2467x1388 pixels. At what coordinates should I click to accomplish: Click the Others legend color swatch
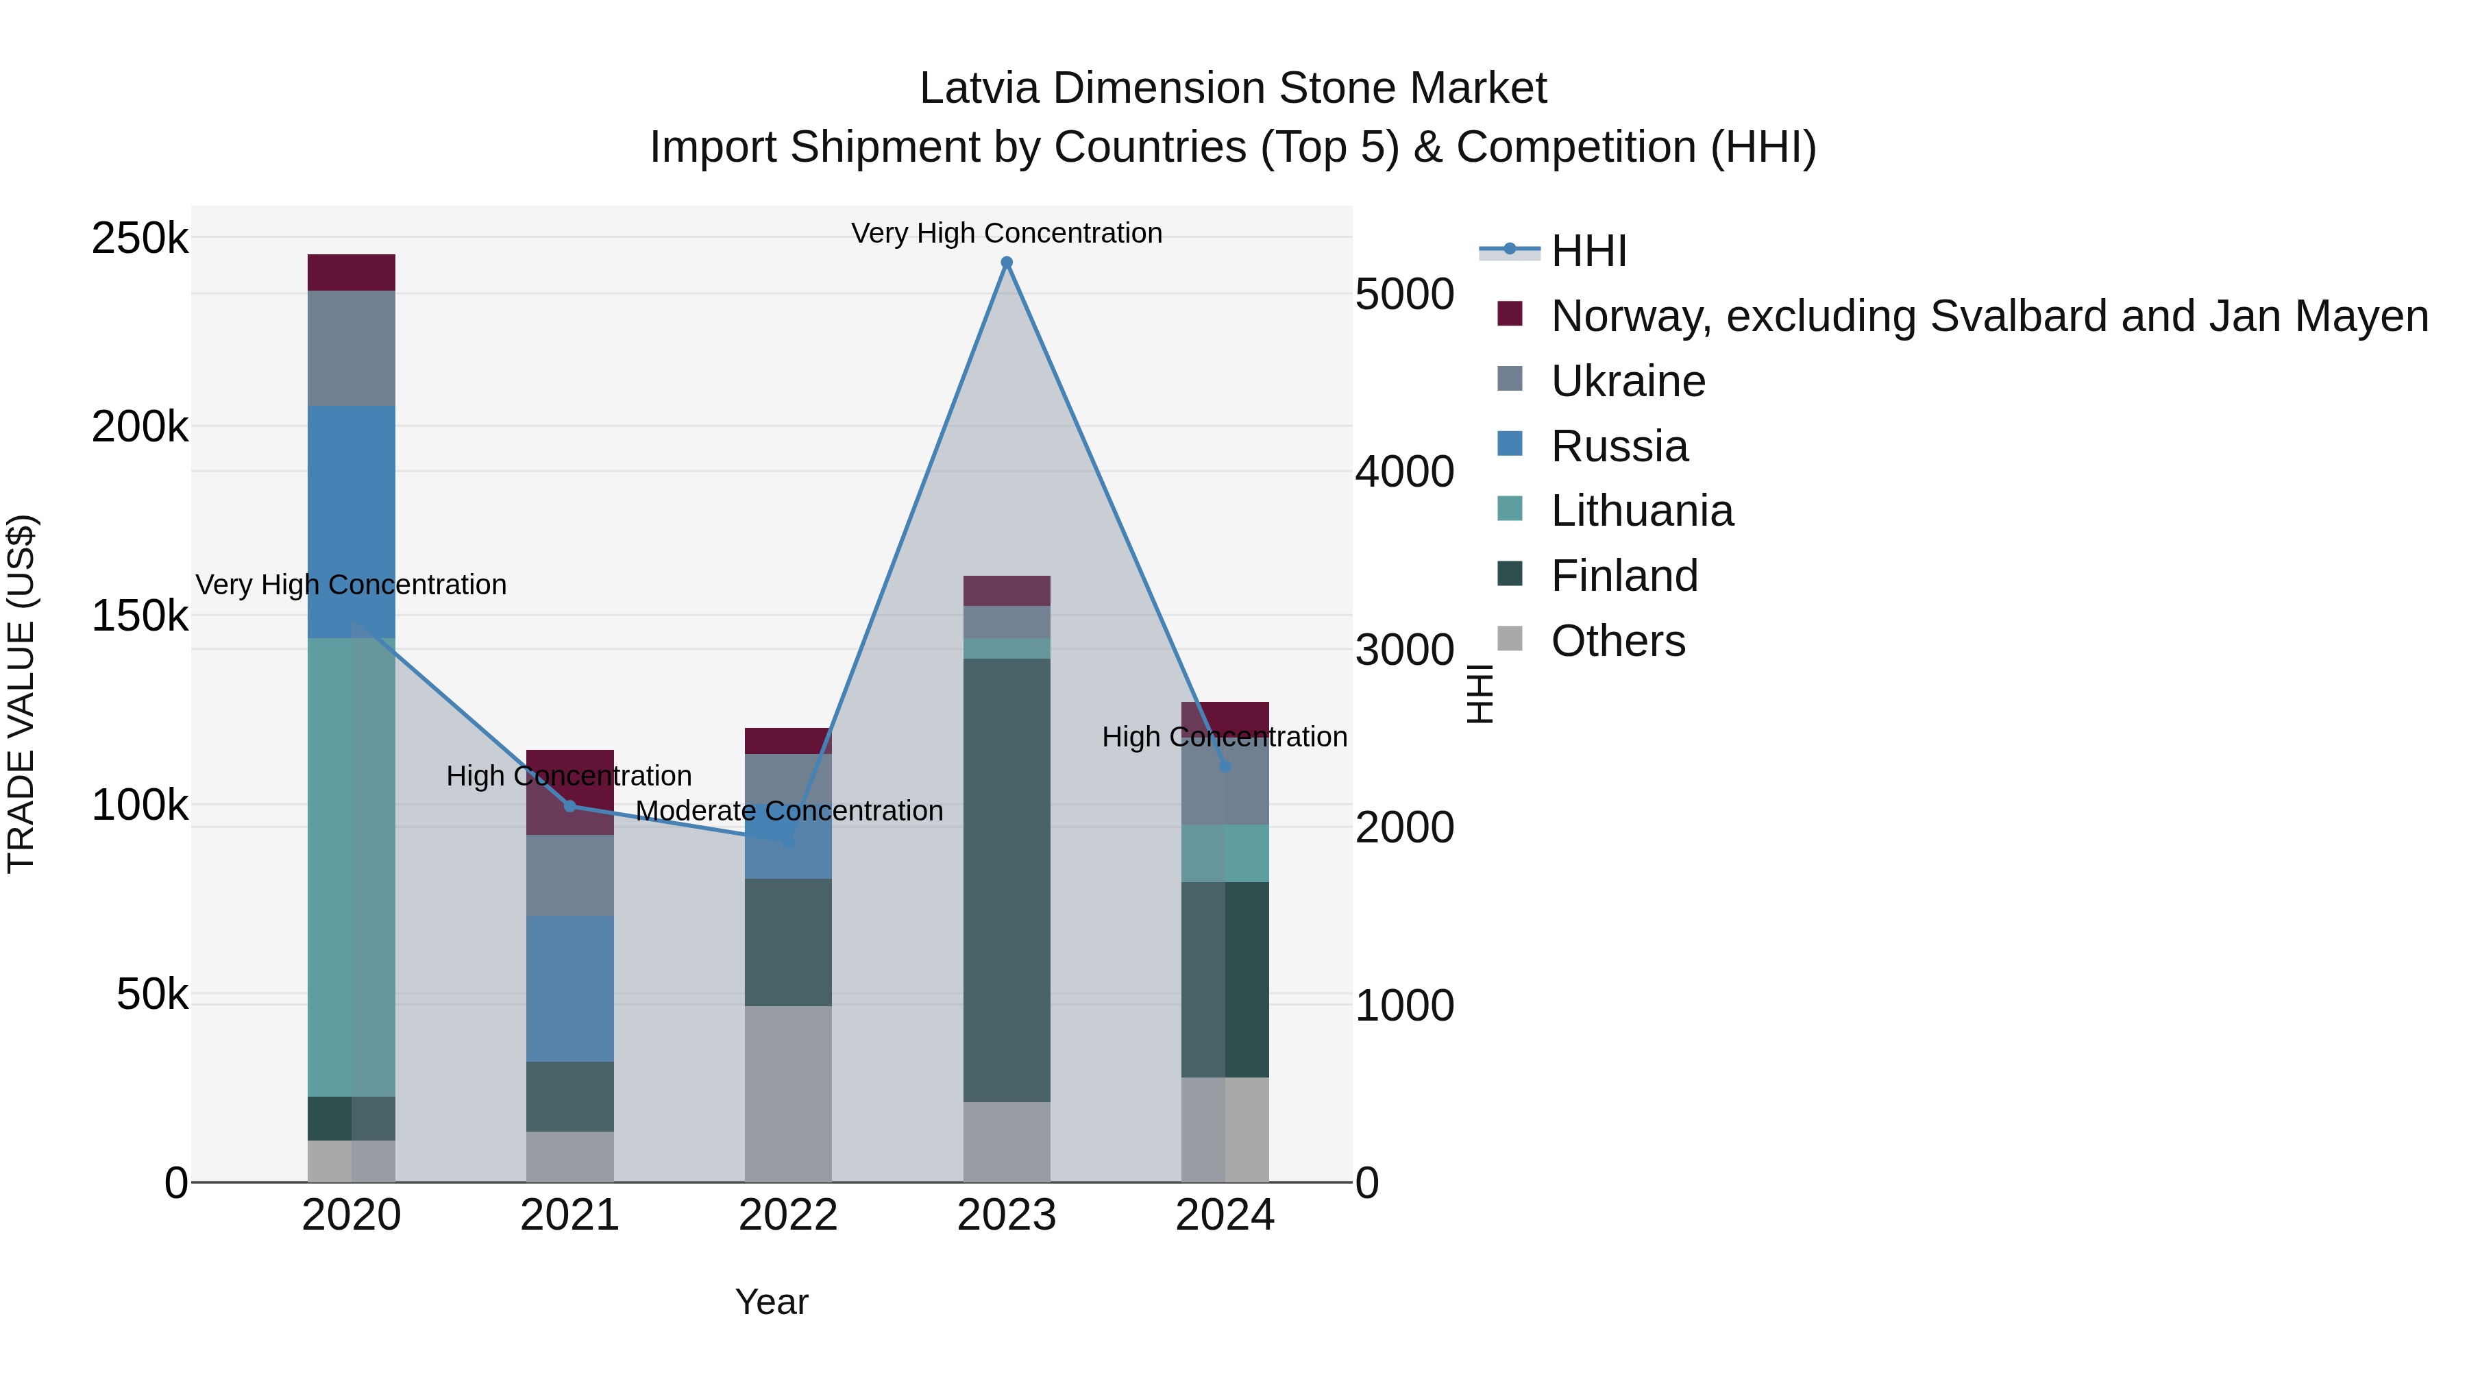pyautogui.click(x=1509, y=639)
